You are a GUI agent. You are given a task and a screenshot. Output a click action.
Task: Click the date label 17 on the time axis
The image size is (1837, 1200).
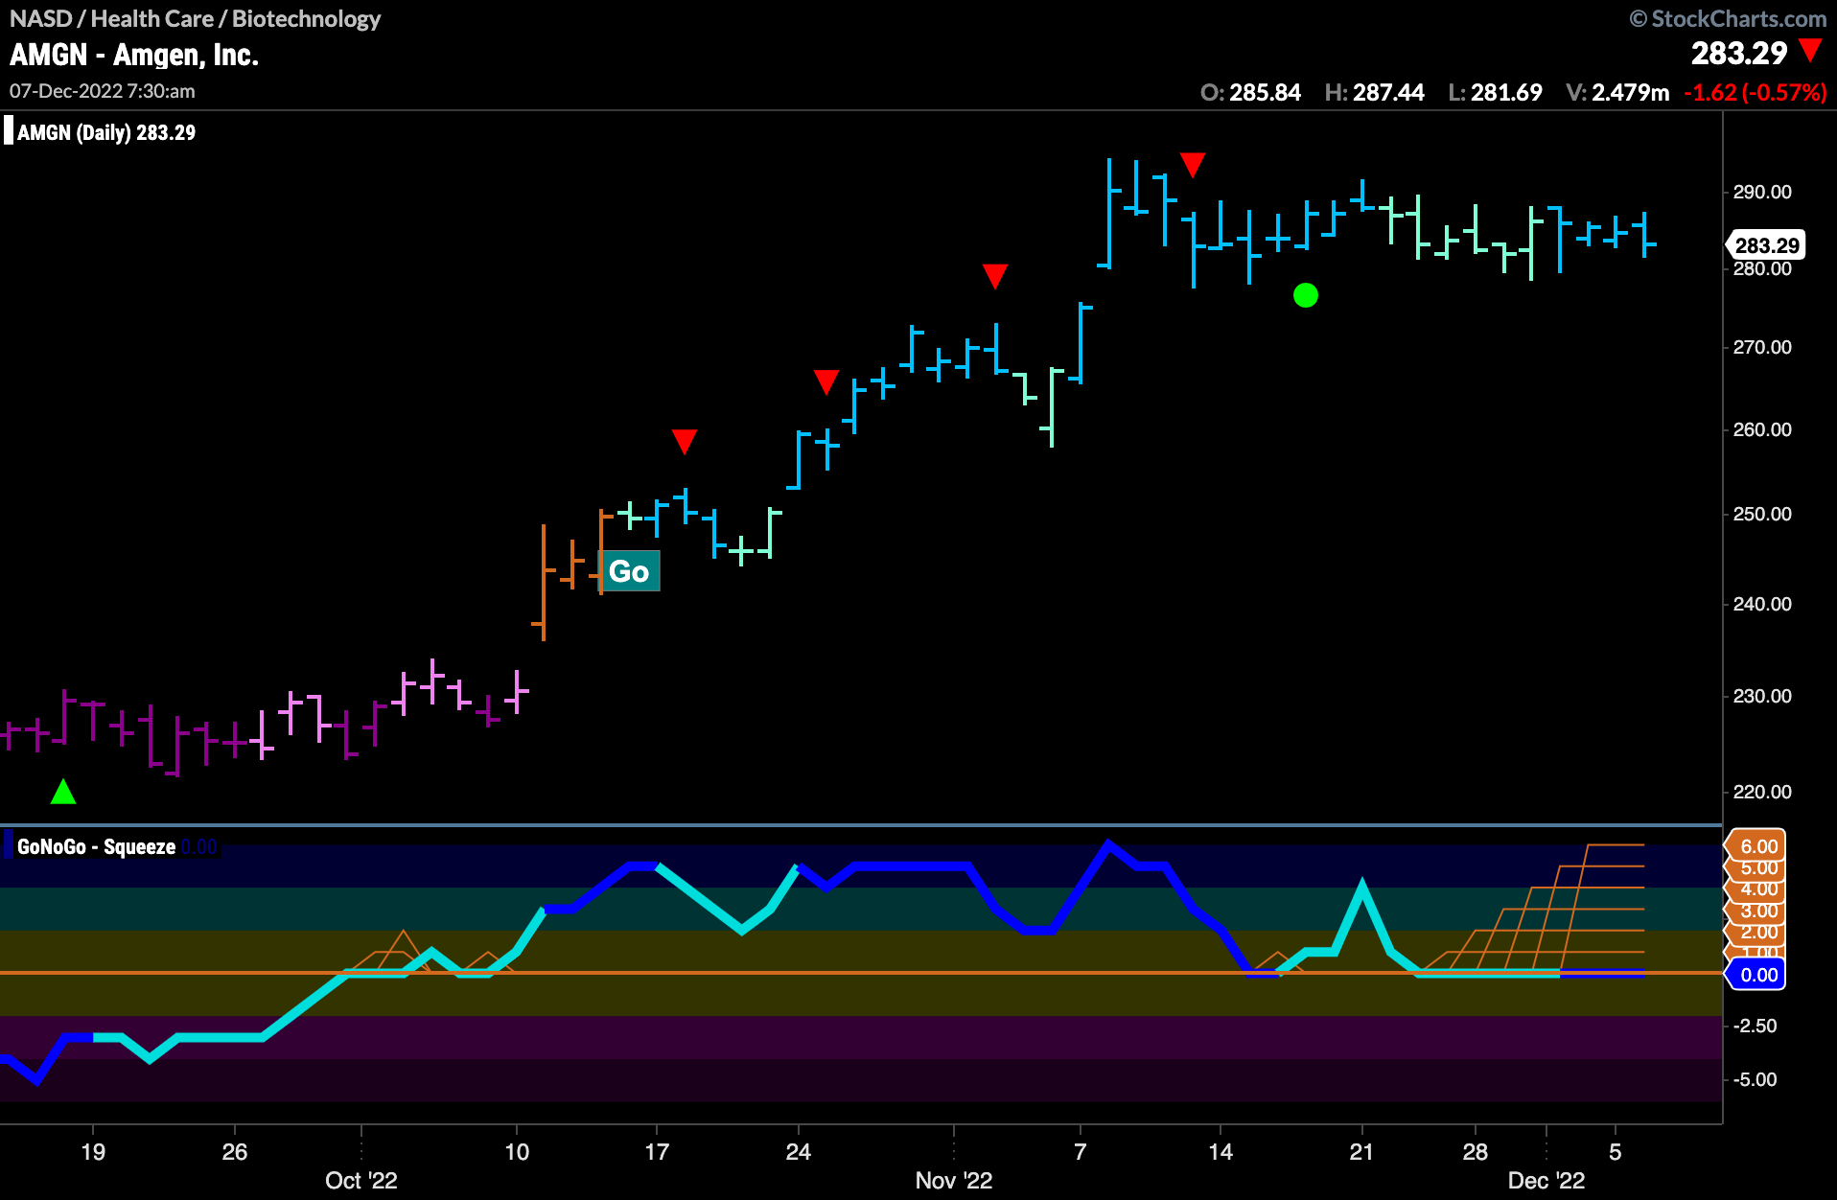(657, 1151)
